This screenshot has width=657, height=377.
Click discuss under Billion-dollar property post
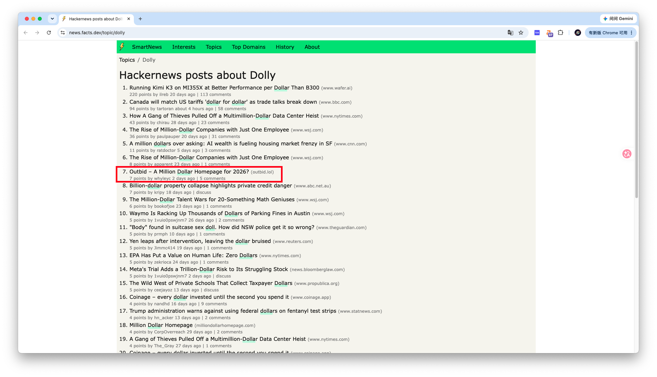(204, 192)
